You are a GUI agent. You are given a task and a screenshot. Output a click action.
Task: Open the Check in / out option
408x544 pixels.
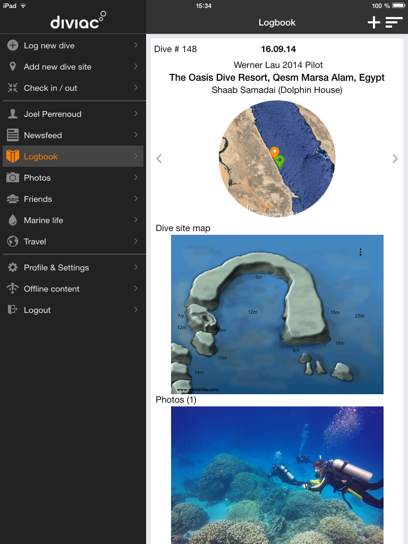coord(73,88)
